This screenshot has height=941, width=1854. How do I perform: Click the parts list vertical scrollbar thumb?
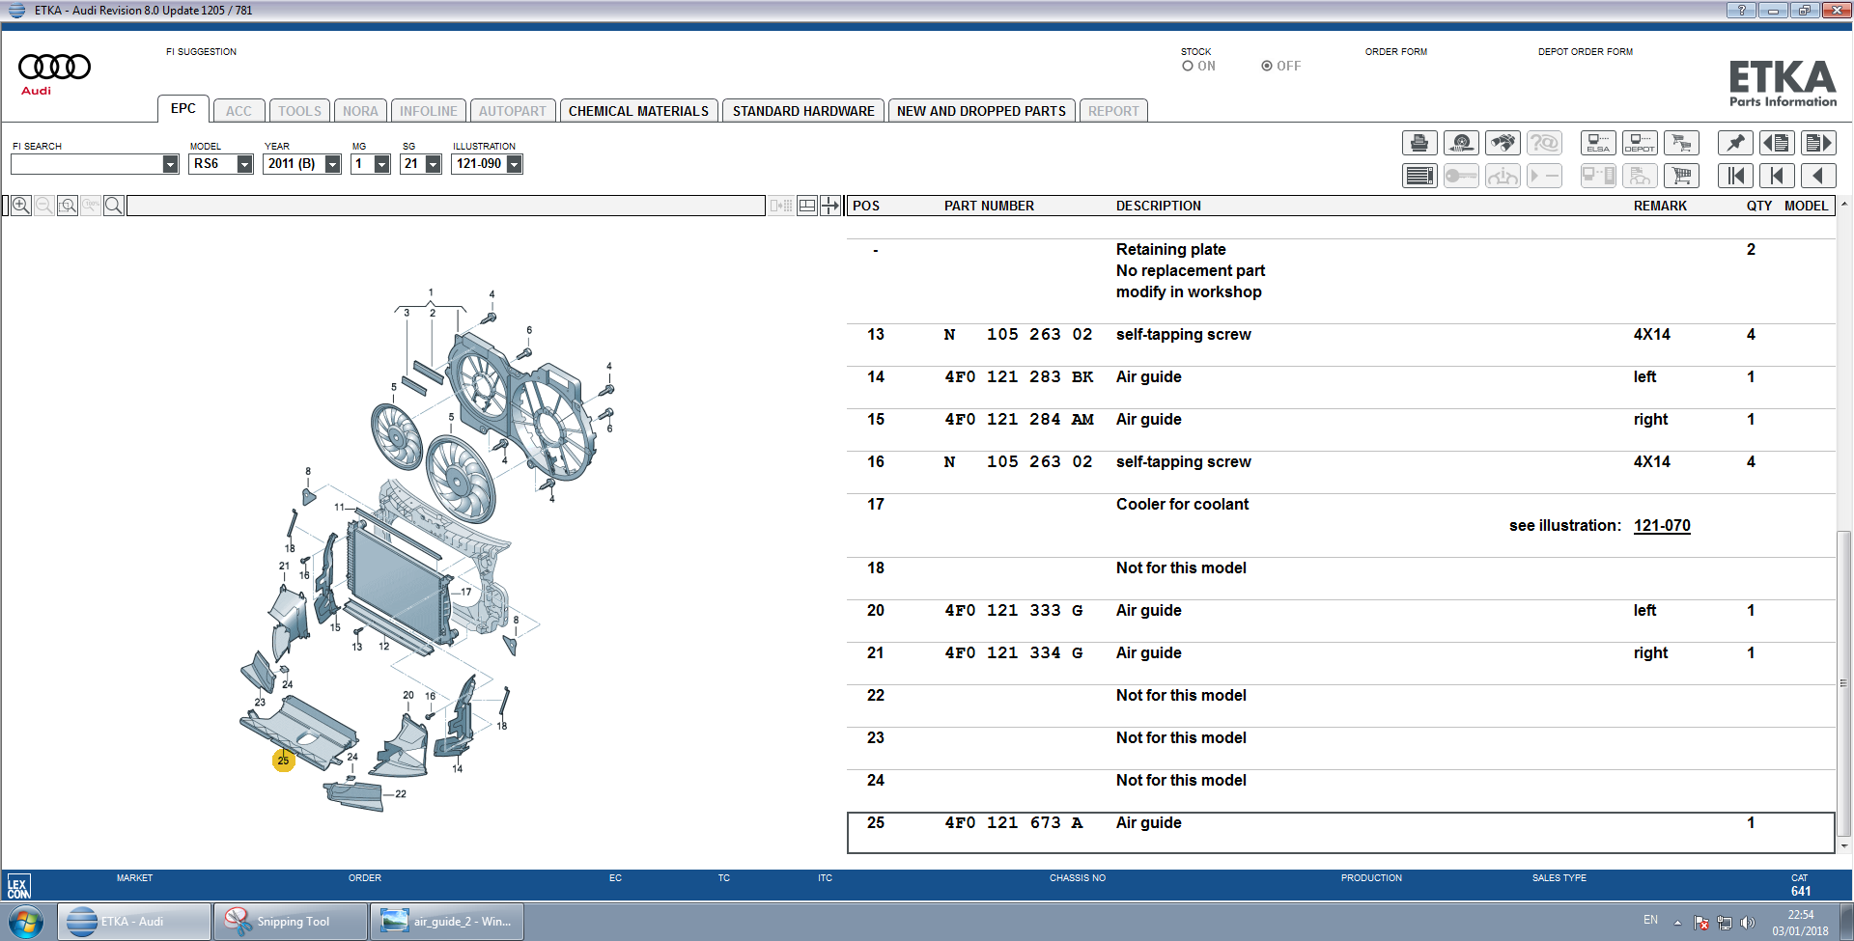pyautogui.click(x=1843, y=682)
